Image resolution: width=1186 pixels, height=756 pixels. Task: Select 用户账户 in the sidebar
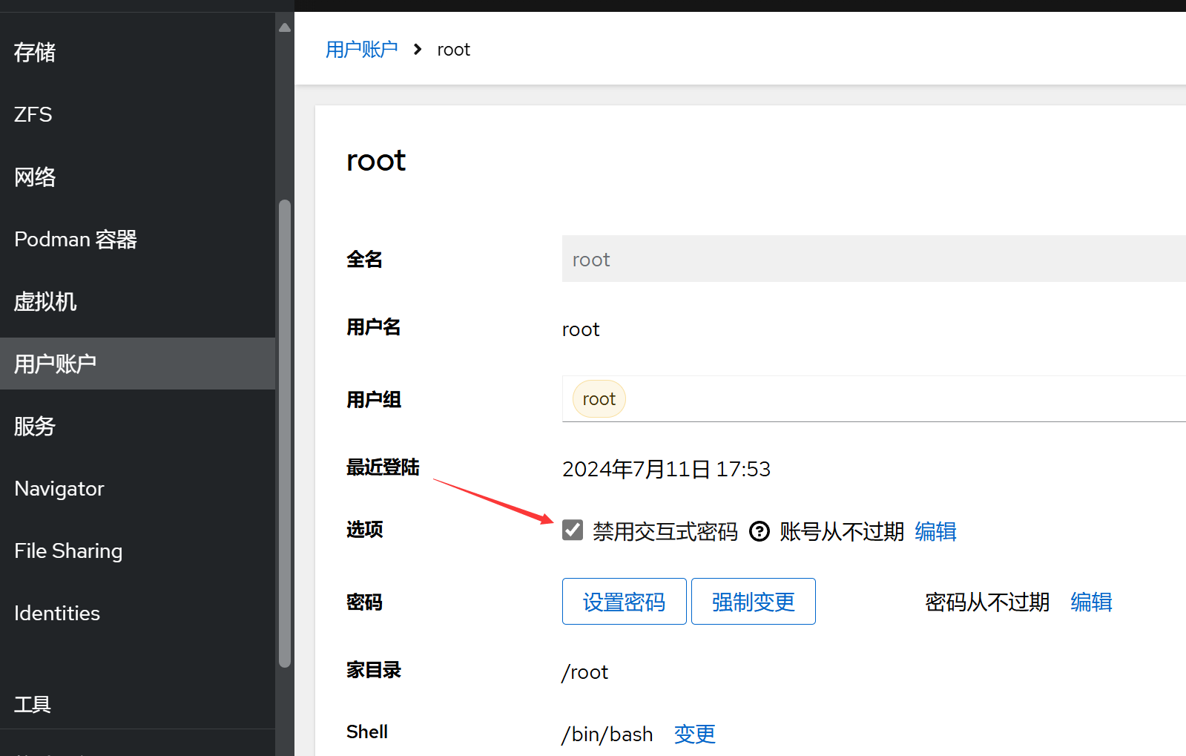tap(56, 364)
